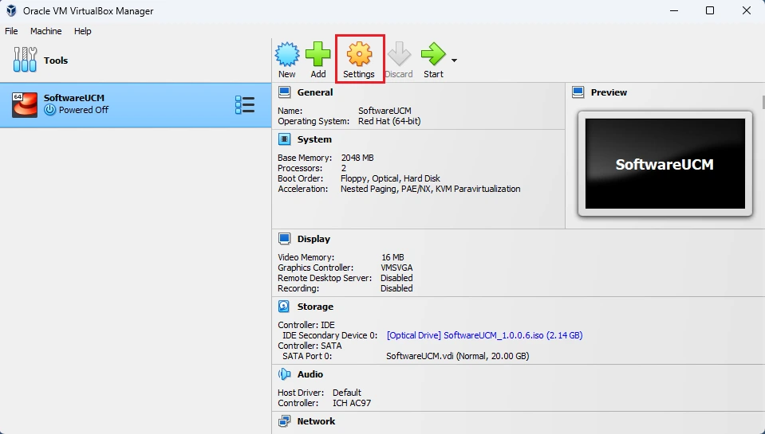Click the greyed Discard arrow icon
Image resolution: width=765 pixels, height=434 pixels.
click(399, 54)
